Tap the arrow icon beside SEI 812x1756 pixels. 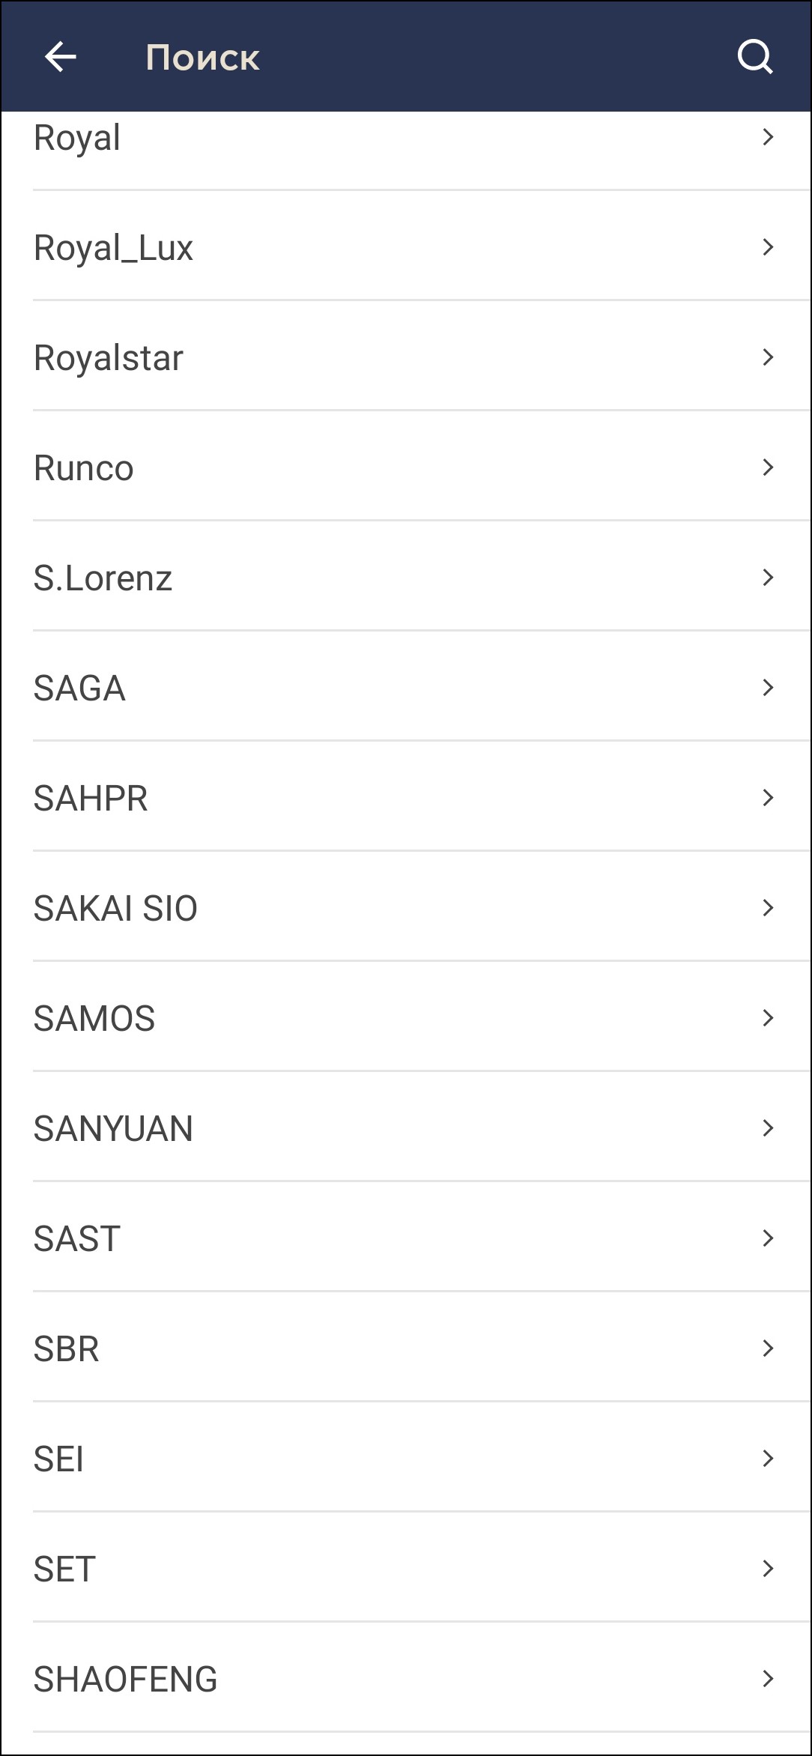768,1459
